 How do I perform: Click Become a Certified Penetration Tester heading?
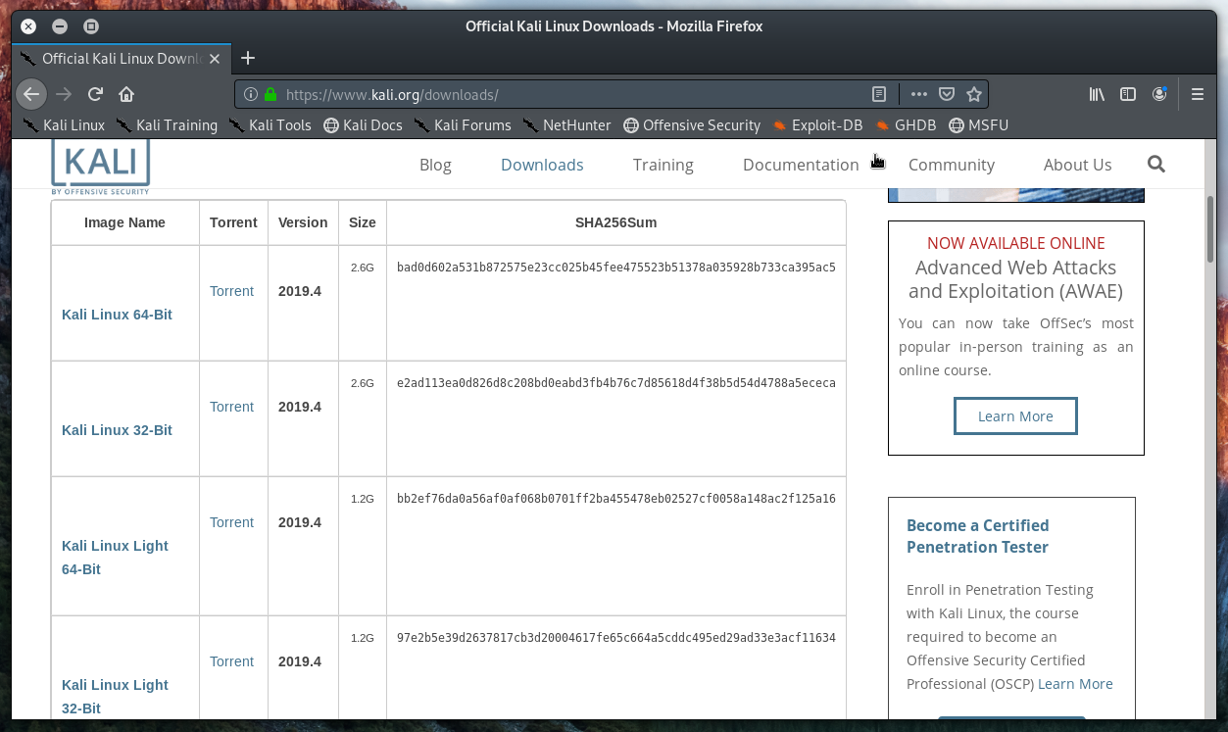pyautogui.click(x=977, y=536)
